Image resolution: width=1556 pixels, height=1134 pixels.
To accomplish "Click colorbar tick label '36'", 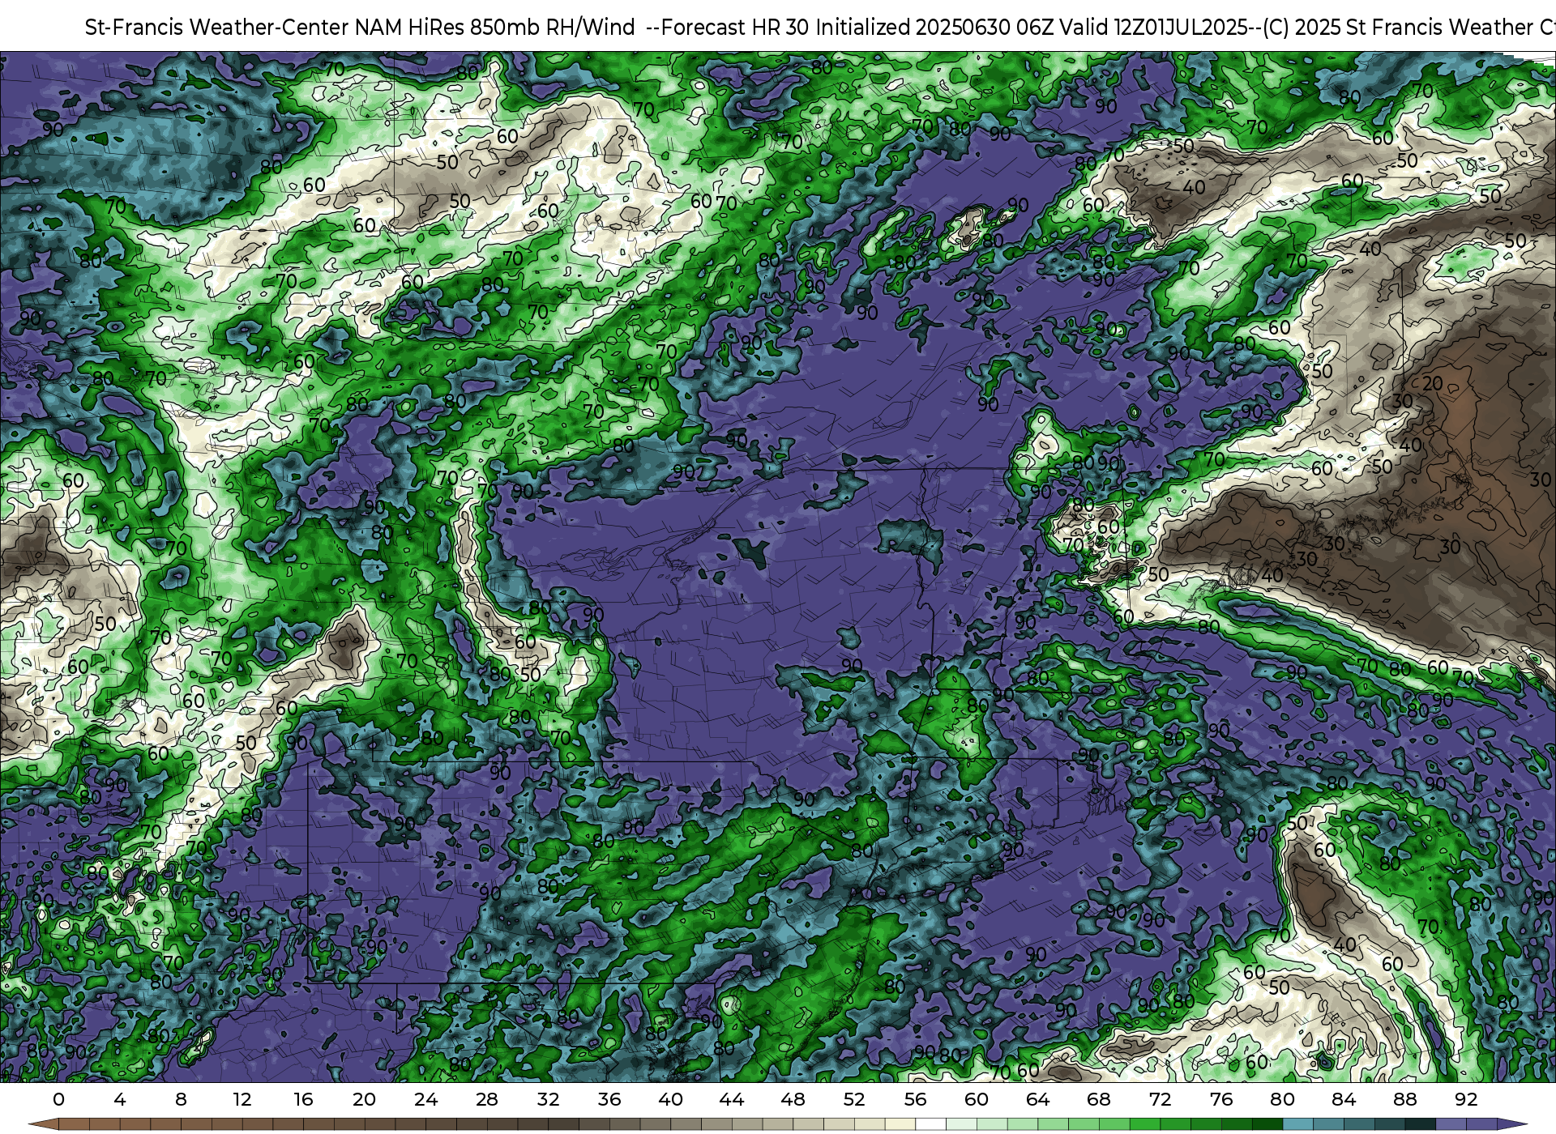I will pyautogui.click(x=609, y=1099).
